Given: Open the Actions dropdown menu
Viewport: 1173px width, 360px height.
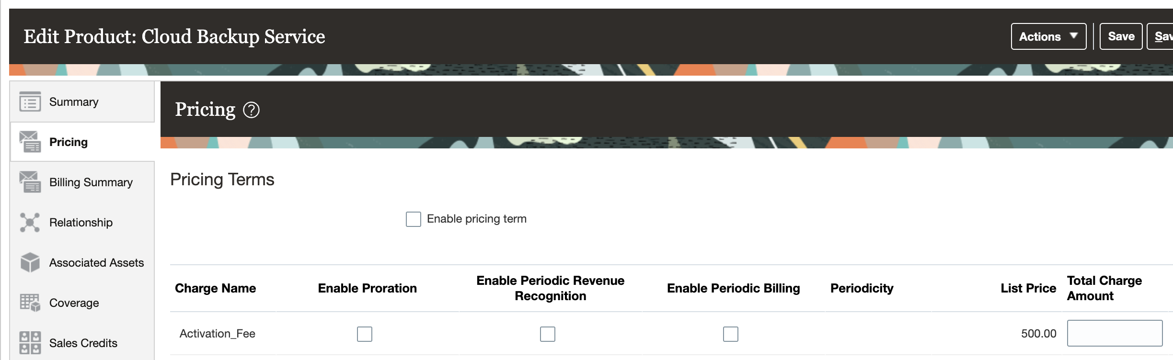Looking at the screenshot, I should click(x=1048, y=36).
